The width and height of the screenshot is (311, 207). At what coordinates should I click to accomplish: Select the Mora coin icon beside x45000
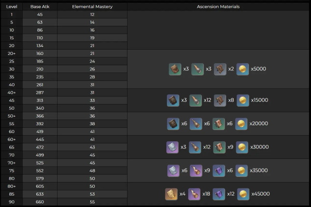tap(243, 194)
